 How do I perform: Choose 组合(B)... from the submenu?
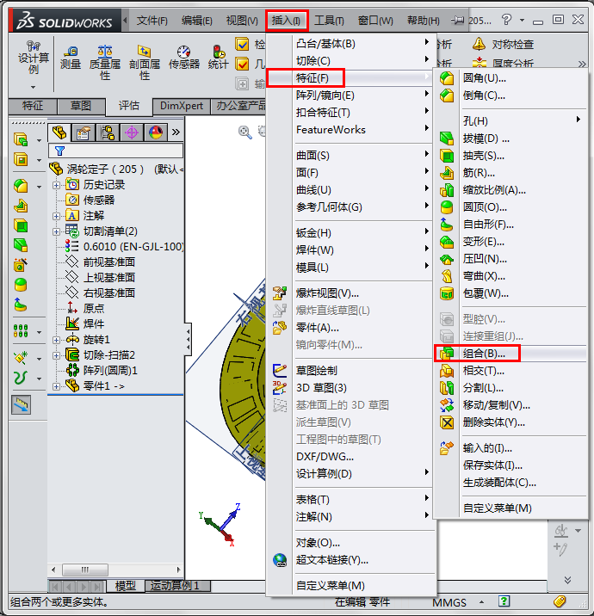485,353
